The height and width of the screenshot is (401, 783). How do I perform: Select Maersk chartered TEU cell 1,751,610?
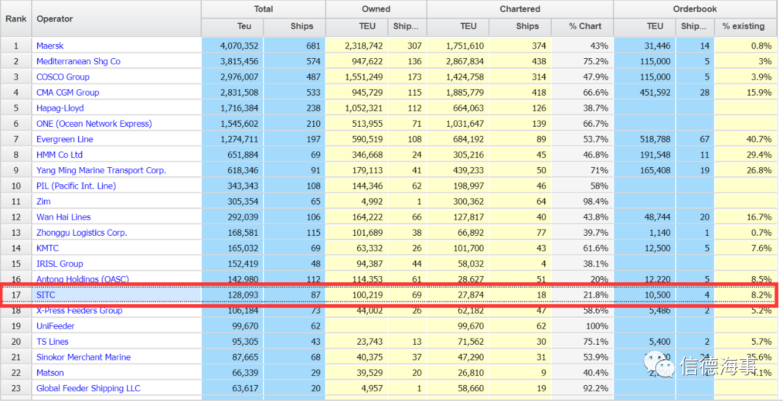click(x=458, y=46)
